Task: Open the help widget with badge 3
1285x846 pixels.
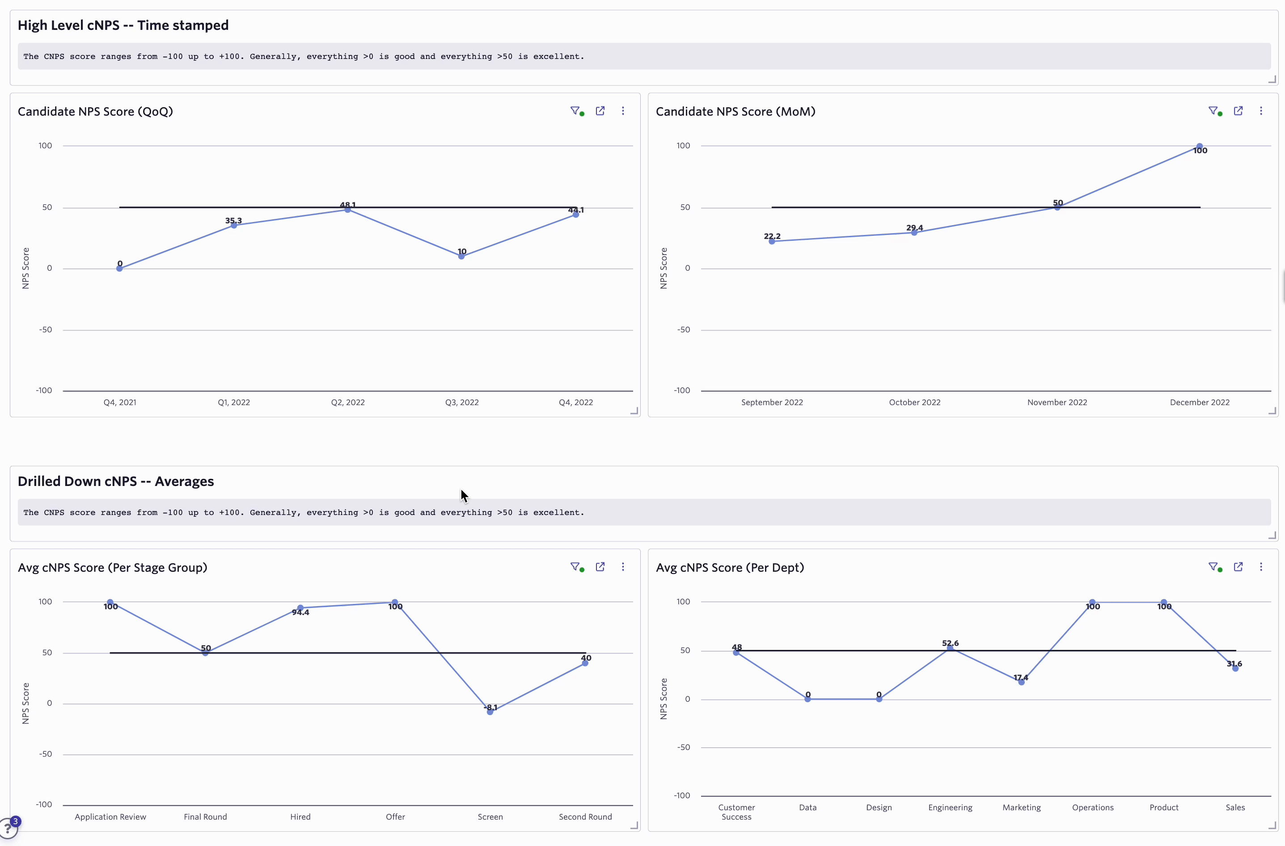Action: pos(8,827)
